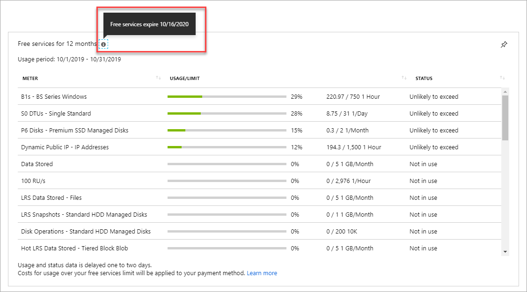
Task: Click the 29% usage progress bar
Action: pyautogui.click(x=227, y=96)
